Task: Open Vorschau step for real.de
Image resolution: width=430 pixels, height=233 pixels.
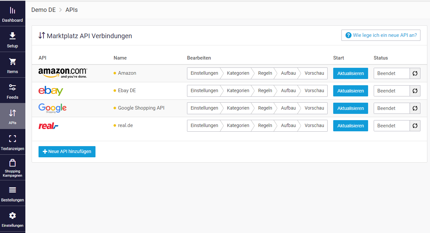Action: [x=314, y=126]
